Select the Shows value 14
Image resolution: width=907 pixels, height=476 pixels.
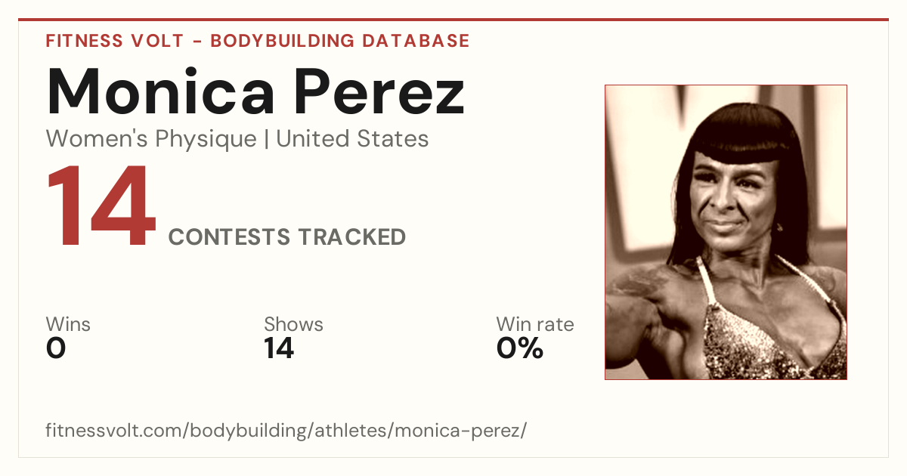[x=279, y=348]
